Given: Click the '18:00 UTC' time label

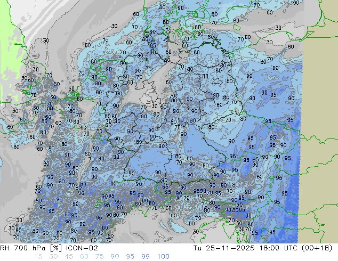Looking at the screenshot, I should 278,248.
